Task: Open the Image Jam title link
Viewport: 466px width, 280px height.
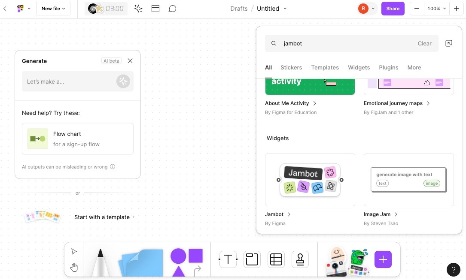Action: 381,214
